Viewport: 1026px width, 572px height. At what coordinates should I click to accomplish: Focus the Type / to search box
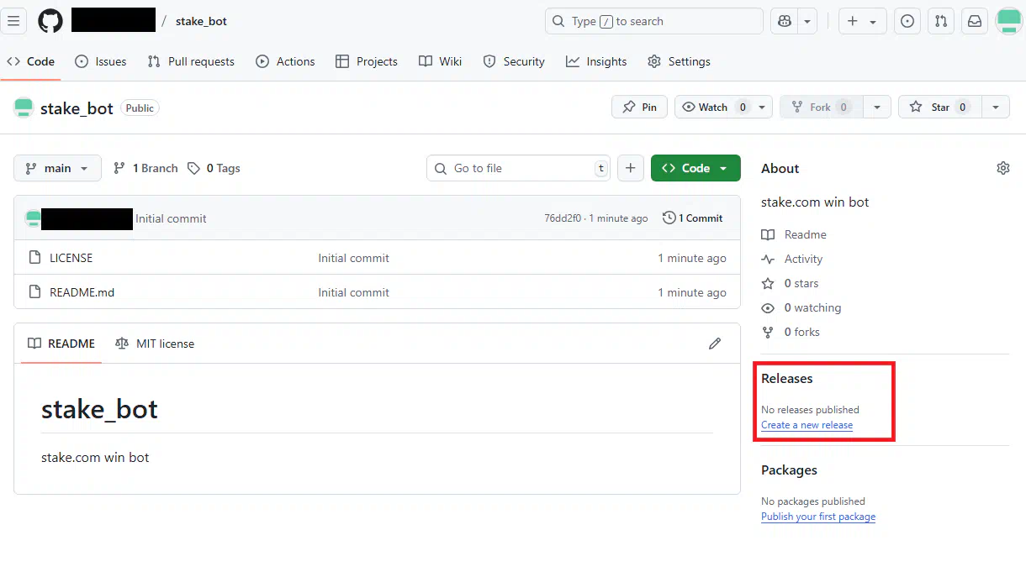(x=654, y=21)
